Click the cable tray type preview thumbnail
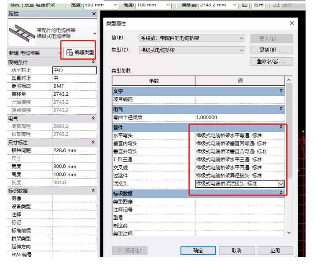Image resolution: width=317 pixels, height=266 pixels. (22, 33)
